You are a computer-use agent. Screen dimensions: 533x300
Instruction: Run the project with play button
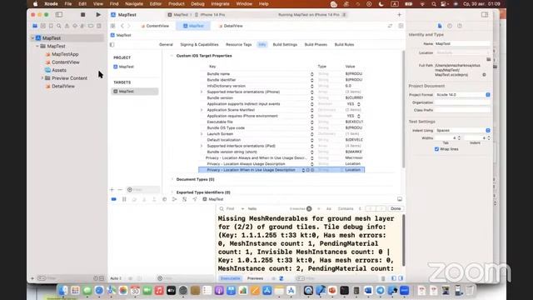point(98,15)
